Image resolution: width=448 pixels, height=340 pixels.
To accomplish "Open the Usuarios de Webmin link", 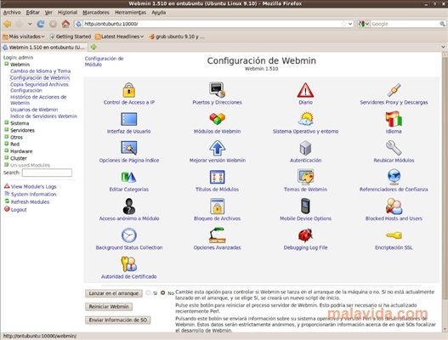I will (34, 110).
